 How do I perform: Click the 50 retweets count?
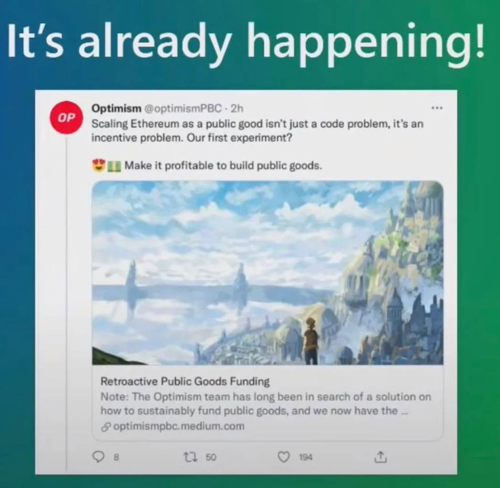[x=211, y=458]
